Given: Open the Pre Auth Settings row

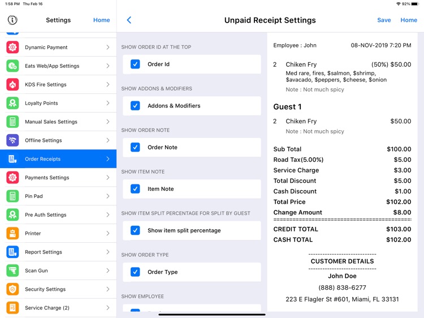Looking at the screenshot, I should pos(58,214).
